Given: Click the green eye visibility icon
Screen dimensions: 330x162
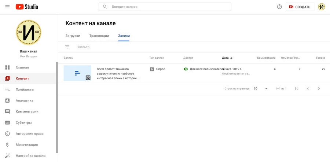Looking at the screenshot, I should pos(186,69).
